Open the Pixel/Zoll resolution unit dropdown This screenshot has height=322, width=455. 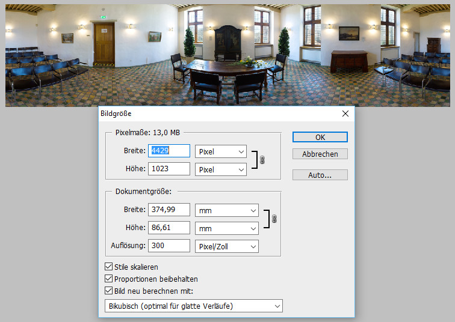pos(227,246)
